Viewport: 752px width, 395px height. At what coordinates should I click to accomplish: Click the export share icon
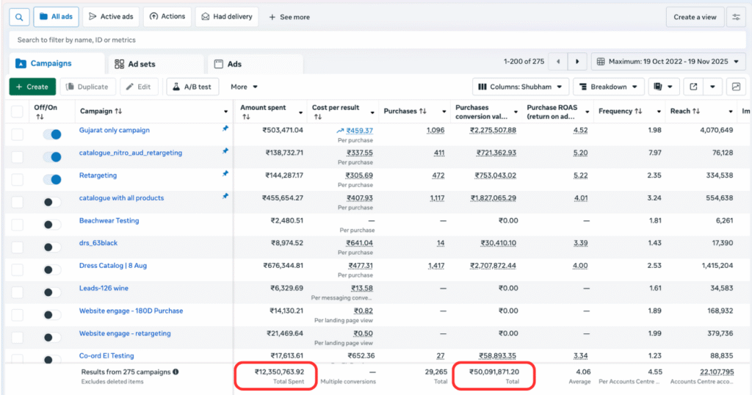point(693,87)
